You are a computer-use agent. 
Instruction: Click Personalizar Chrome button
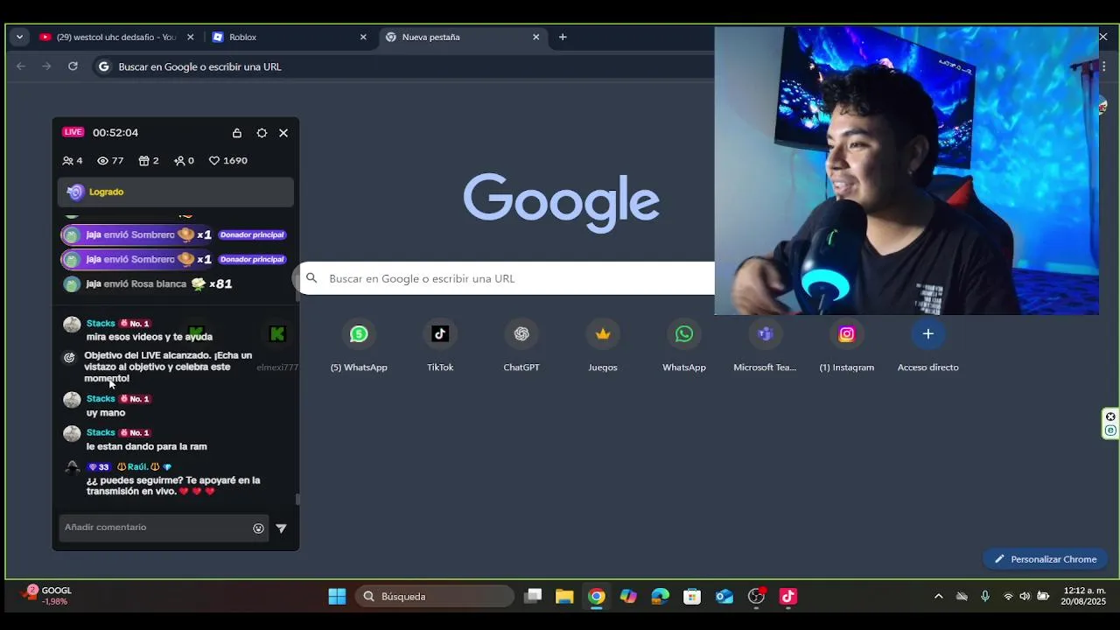pyautogui.click(x=1046, y=559)
